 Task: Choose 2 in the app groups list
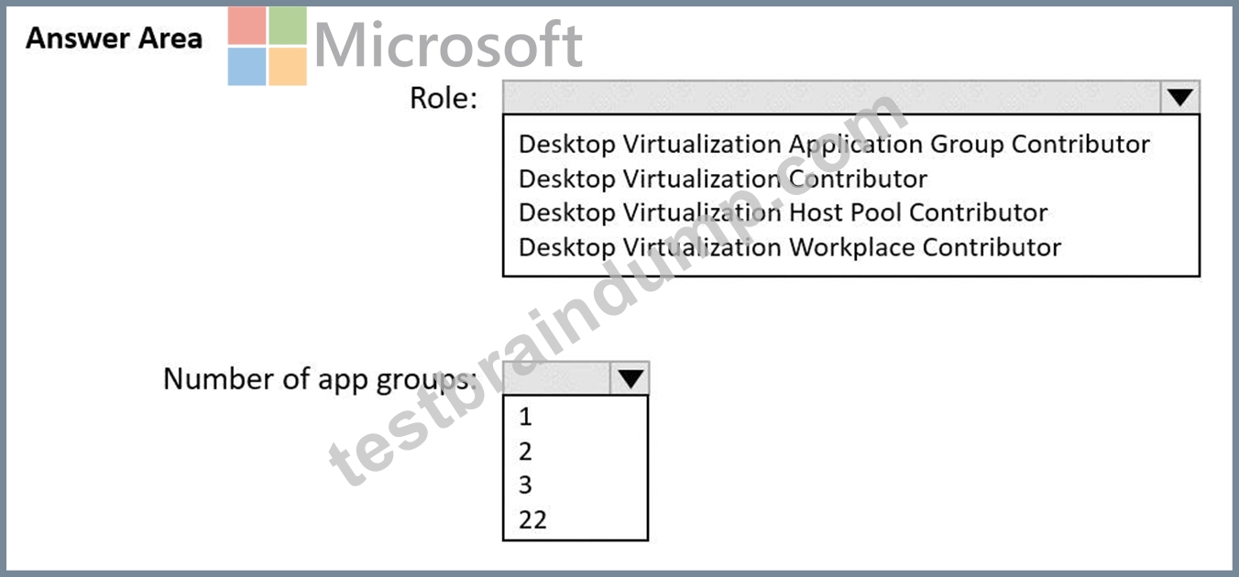[x=525, y=452]
